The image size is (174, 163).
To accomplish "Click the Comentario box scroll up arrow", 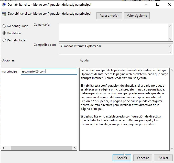I will (170, 25).
